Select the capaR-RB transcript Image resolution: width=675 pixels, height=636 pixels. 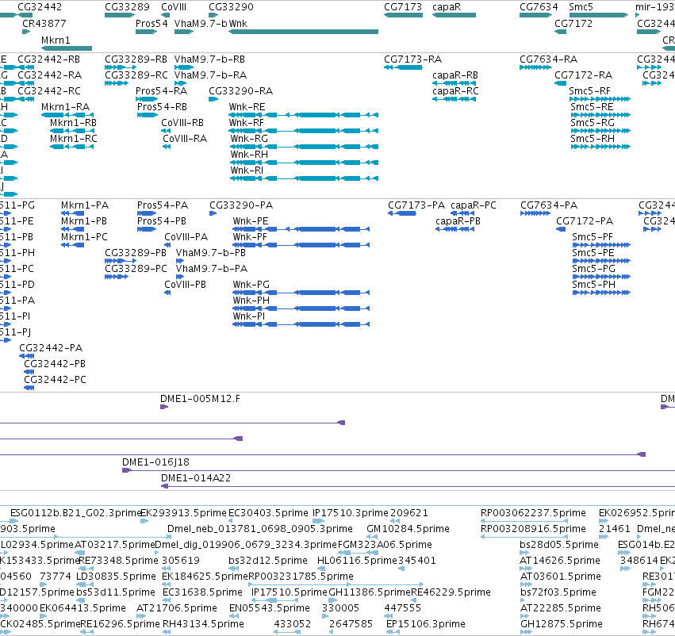(x=454, y=83)
